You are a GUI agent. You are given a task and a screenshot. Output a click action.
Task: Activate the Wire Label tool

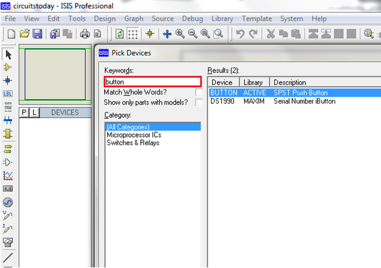coord(8,94)
